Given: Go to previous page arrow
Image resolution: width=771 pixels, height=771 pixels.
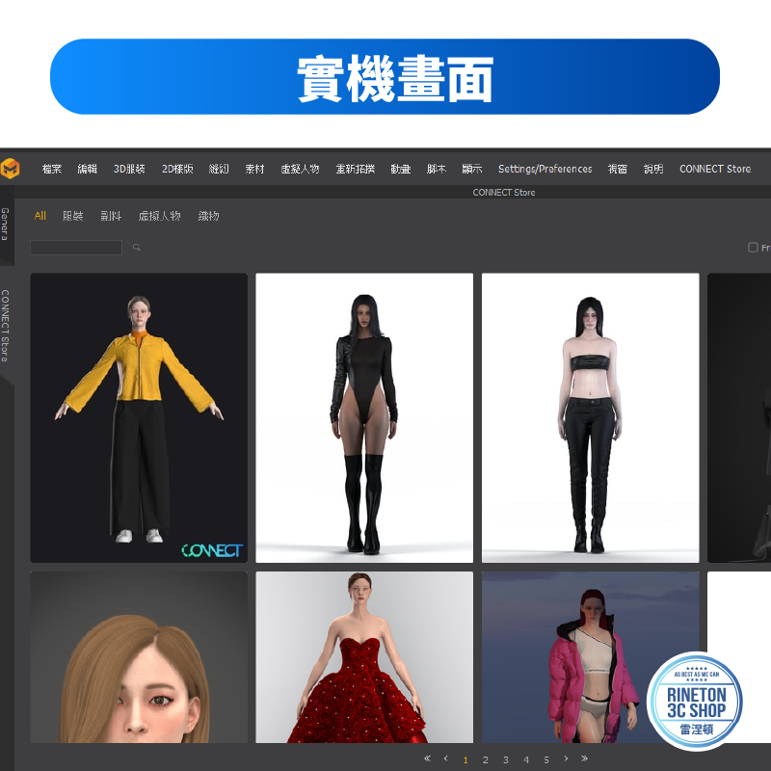Looking at the screenshot, I should 445,758.
